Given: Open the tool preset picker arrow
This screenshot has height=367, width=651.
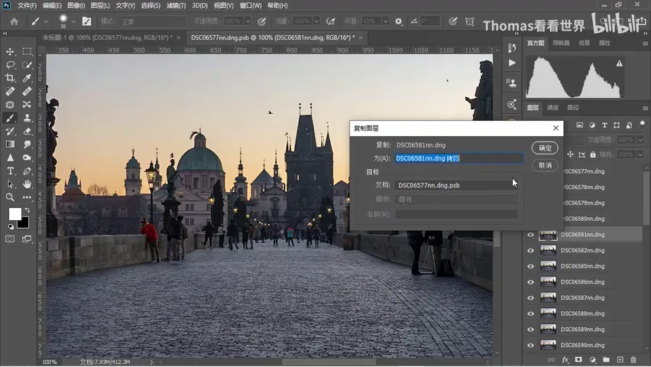Looking at the screenshot, I should click(46, 21).
